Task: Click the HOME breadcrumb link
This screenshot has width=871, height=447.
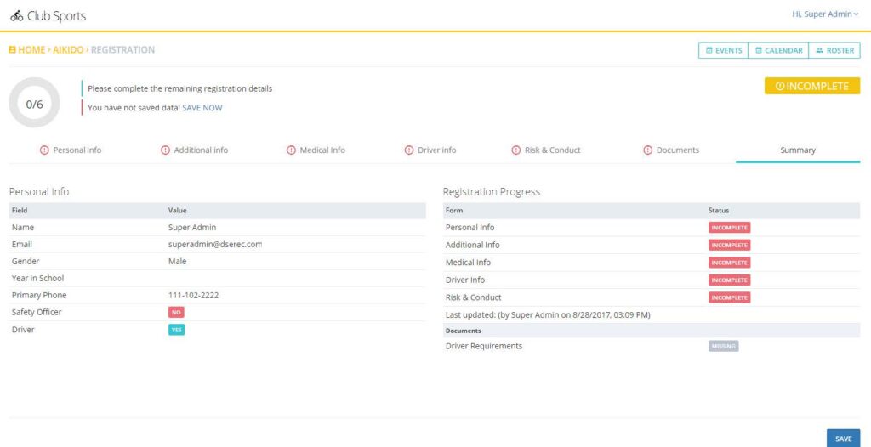Action: (31, 50)
